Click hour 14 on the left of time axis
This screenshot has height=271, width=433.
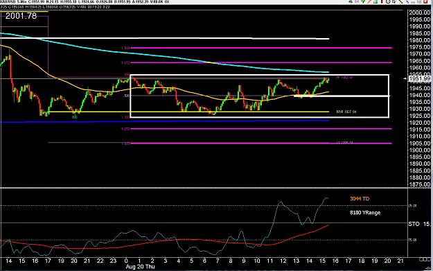pos(8,261)
